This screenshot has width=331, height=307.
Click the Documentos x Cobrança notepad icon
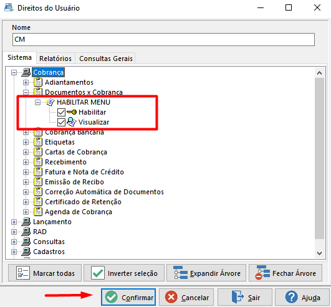coord(38,92)
